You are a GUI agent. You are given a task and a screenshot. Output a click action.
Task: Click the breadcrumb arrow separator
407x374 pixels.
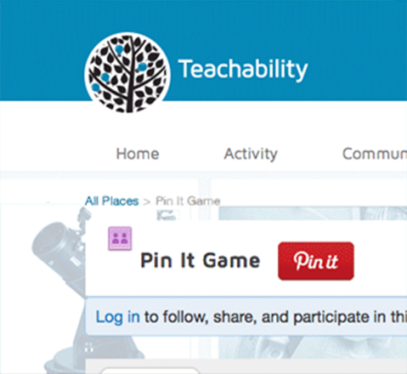pyautogui.click(x=147, y=201)
